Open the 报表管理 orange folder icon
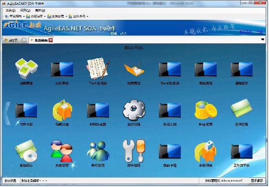 (134, 69)
